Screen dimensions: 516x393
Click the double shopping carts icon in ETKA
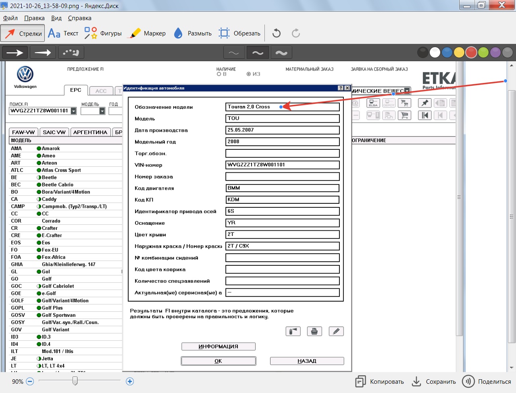pyautogui.click(x=404, y=103)
